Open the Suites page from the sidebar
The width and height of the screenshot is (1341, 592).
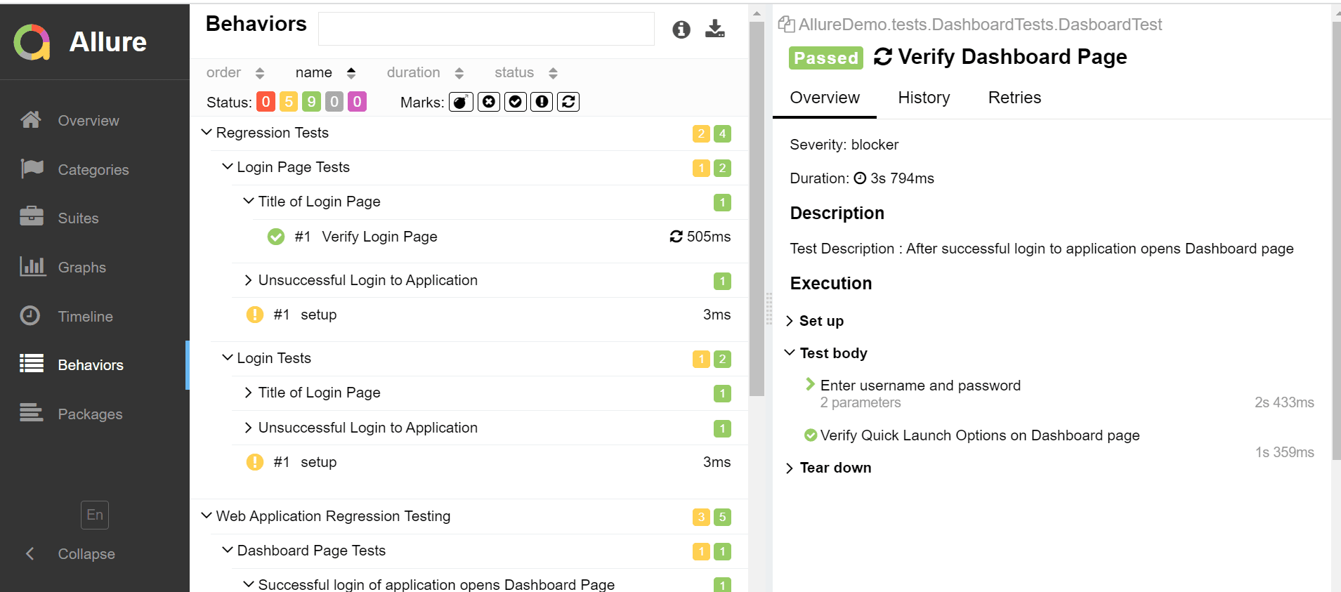click(x=78, y=218)
